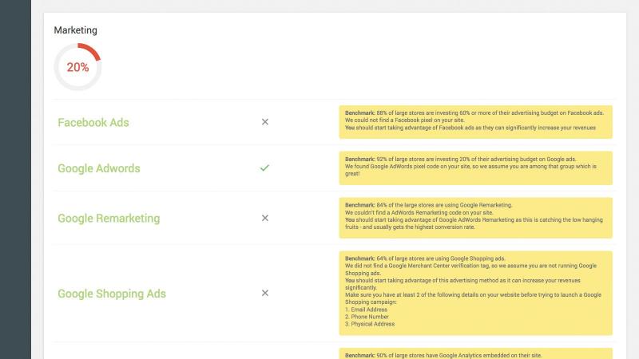The height and width of the screenshot is (359, 639).
Task: Open the Google Remarketing link
Action: point(109,219)
